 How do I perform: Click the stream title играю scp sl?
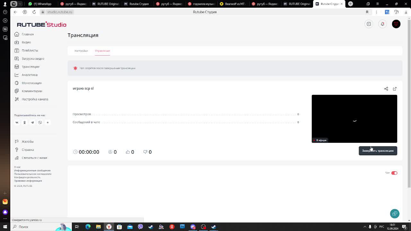click(83, 88)
